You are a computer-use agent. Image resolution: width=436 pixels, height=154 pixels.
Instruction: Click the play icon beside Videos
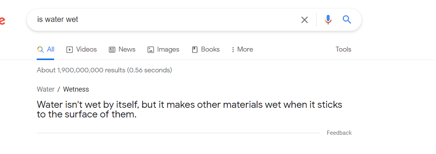(x=69, y=50)
